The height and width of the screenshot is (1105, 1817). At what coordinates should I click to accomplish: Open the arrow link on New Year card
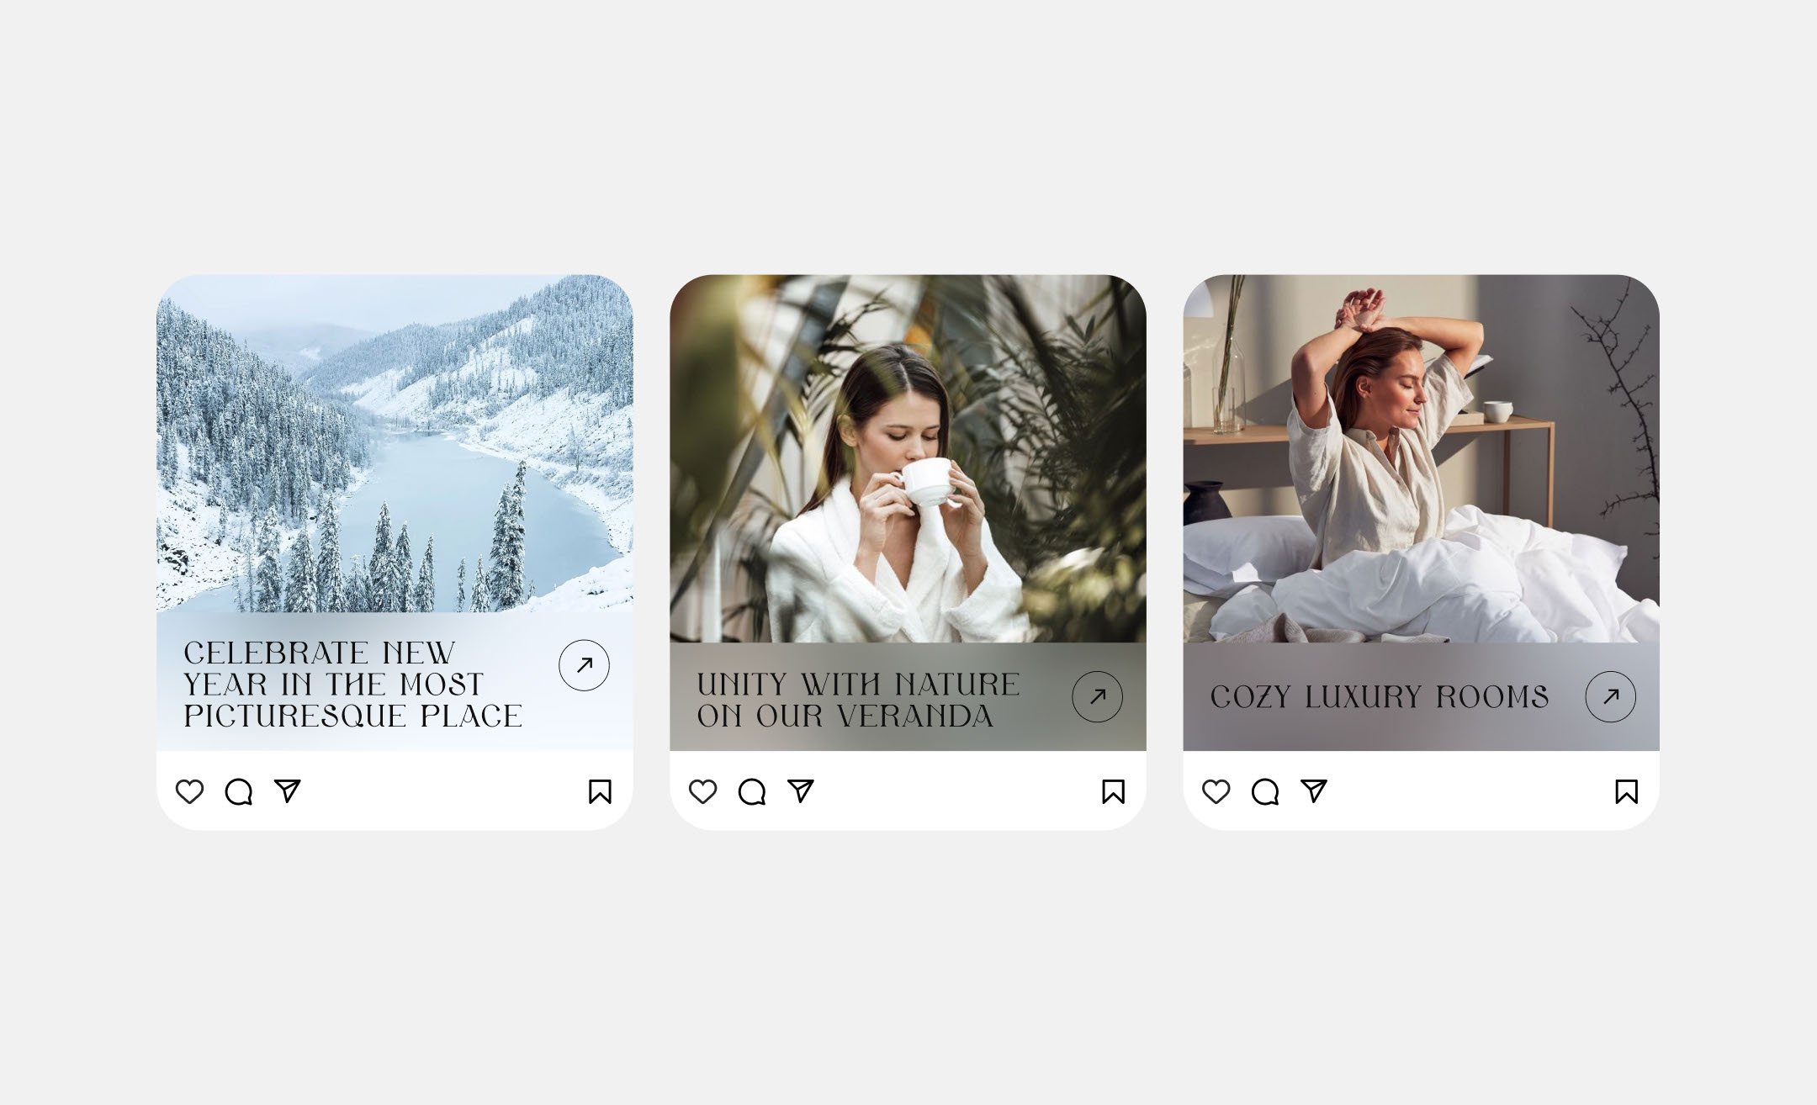tap(584, 665)
